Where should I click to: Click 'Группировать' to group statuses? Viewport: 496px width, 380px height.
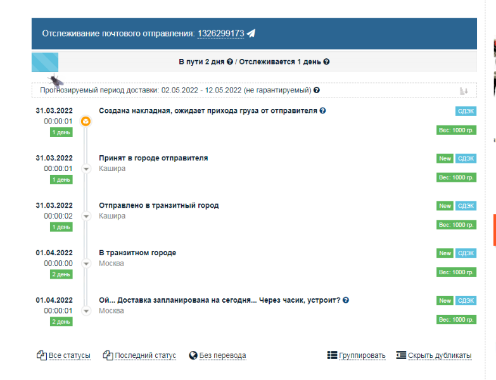click(362, 355)
